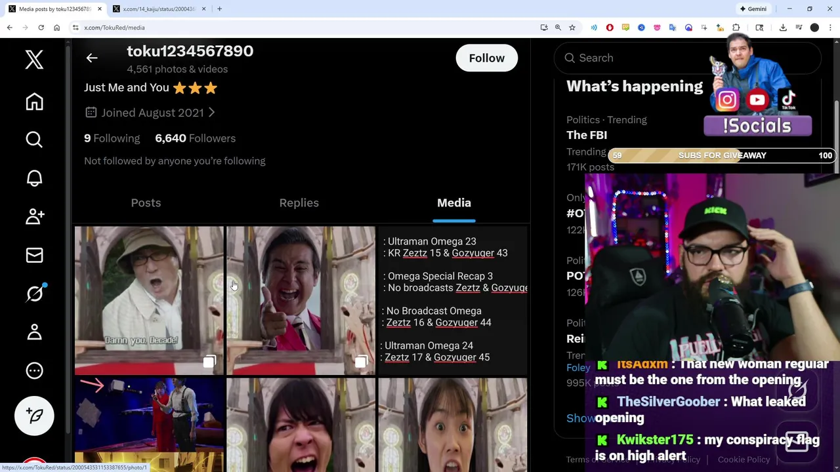
Task: Open the shouting dark-haired man thumbnail
Action: click(301, 425)
